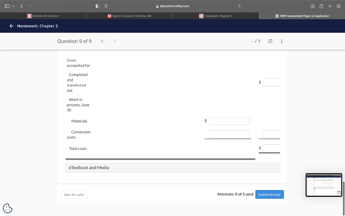Click the Materials row label
Image resolution: width=345 pixels, height=216 pixels.
tap(79, 121)
